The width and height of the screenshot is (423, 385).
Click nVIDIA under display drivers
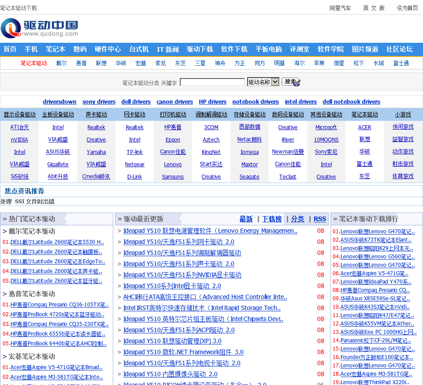(19, 140)
